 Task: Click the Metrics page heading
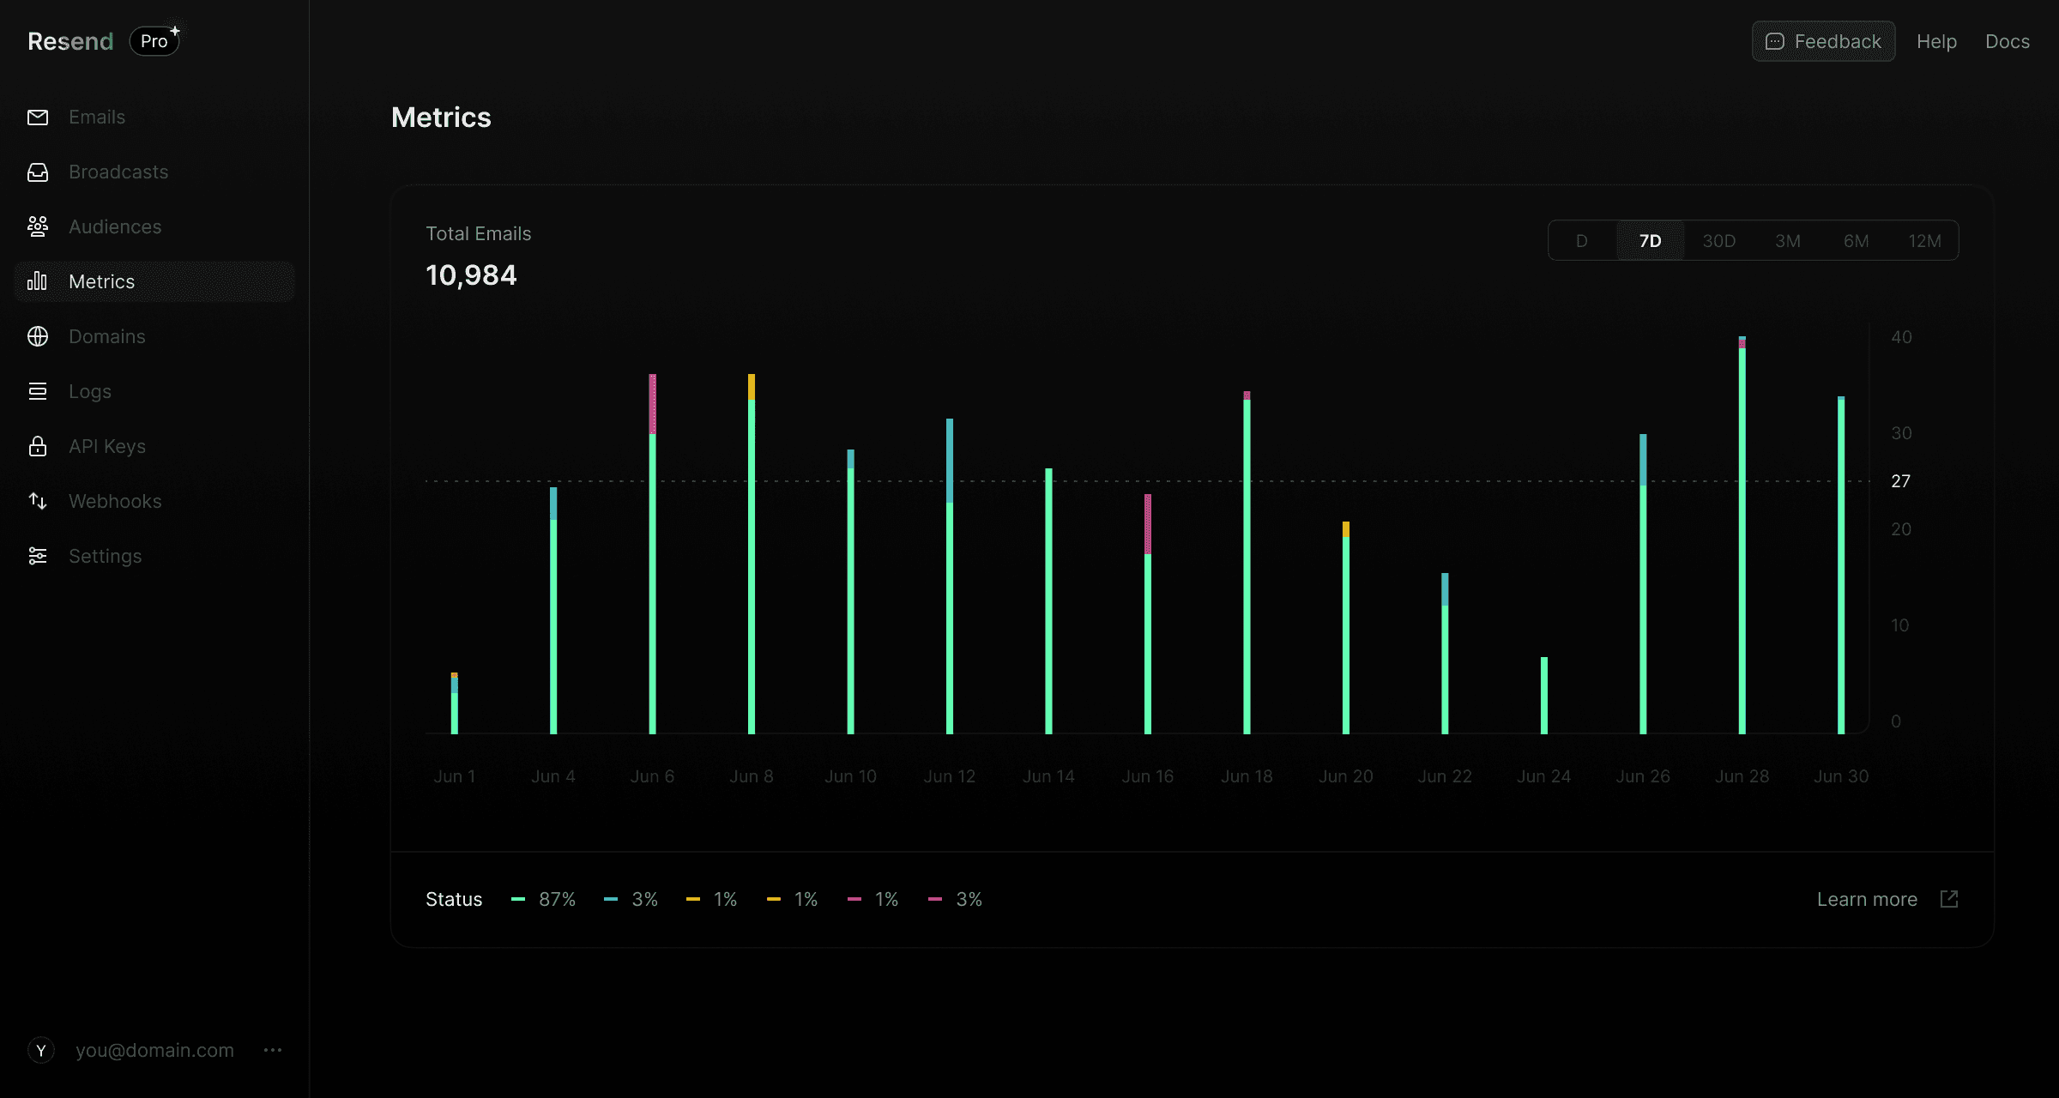tap(441, 118)
